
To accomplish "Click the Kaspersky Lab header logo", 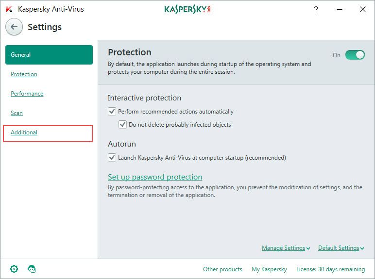I will click(187, 9).
